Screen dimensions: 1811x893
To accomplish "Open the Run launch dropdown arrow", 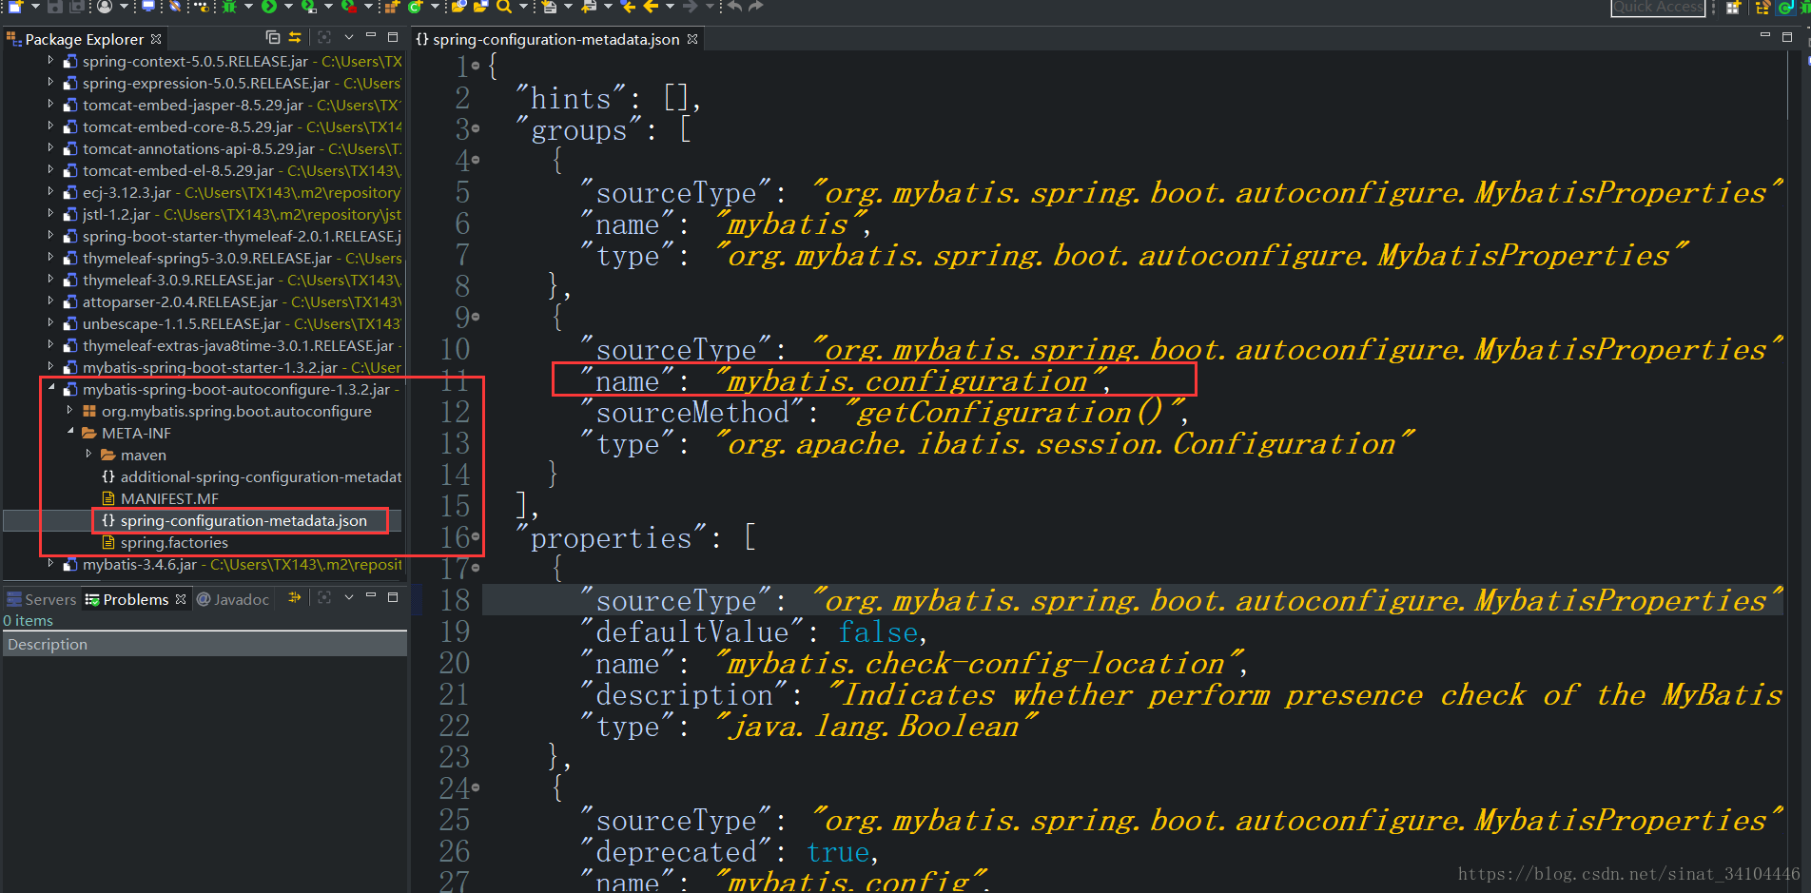I will click(x=288, y=7).
